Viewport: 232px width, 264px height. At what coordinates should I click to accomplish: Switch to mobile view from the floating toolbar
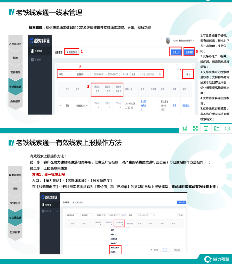click(x=184, y=129)
